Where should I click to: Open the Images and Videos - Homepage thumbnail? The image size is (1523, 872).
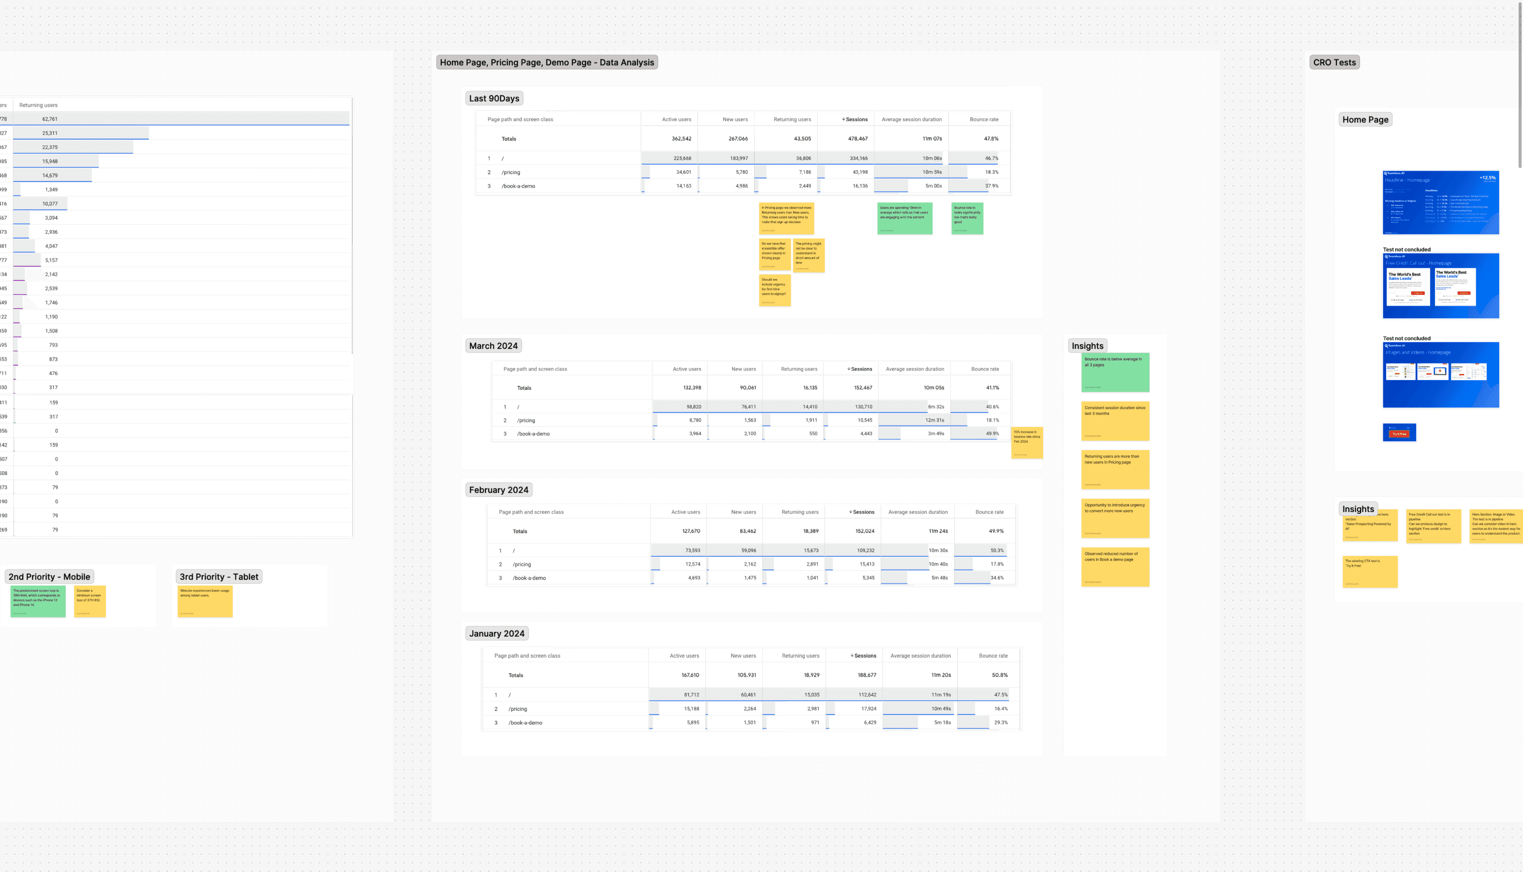pyautogui.click(x=1440, y=375)
